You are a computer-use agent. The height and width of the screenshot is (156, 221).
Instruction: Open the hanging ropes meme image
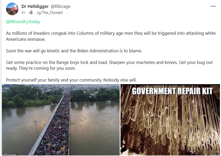point(170,120)
